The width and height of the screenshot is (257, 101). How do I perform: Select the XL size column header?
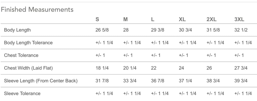pos(182,19)
